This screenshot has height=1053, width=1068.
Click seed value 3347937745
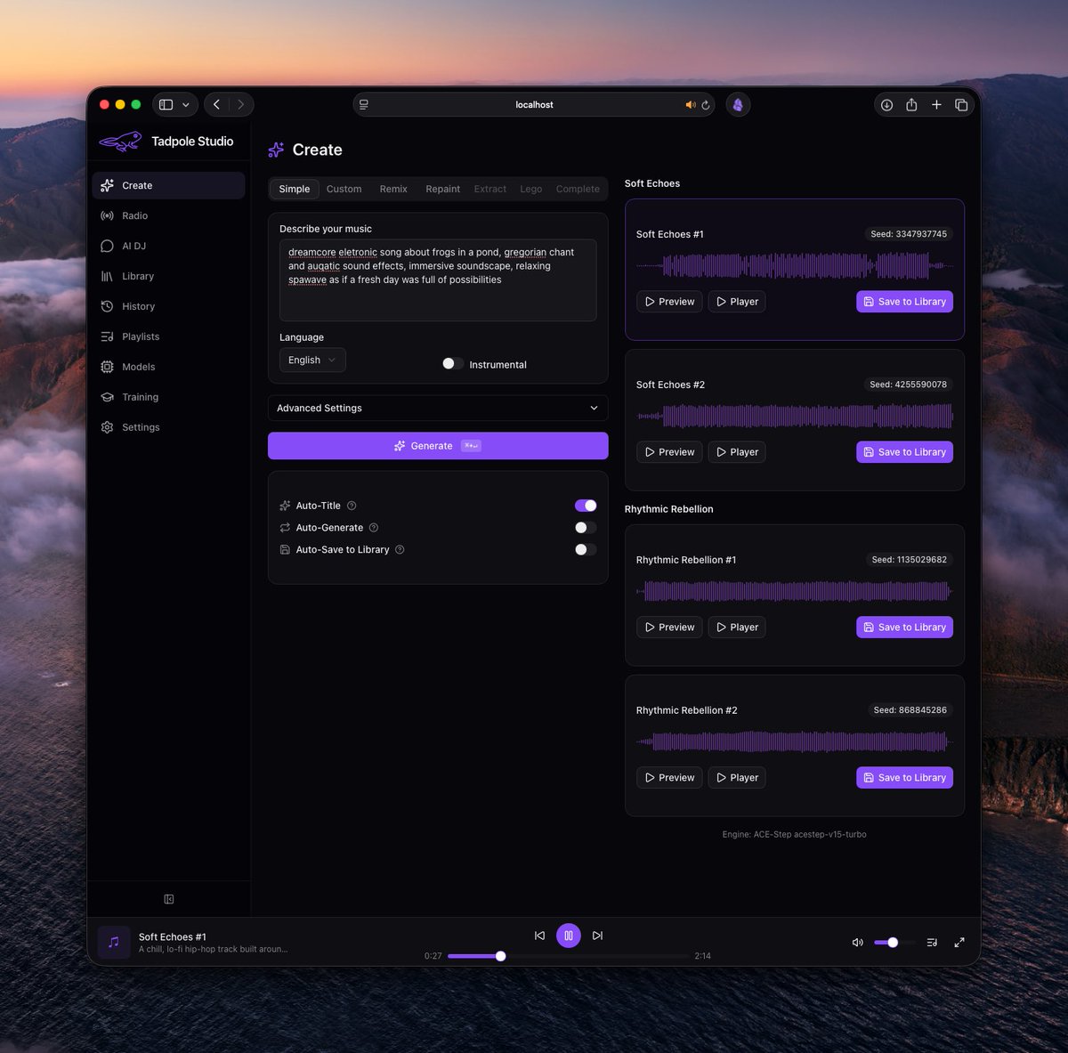pyautogui.click(x=909, y=234)
